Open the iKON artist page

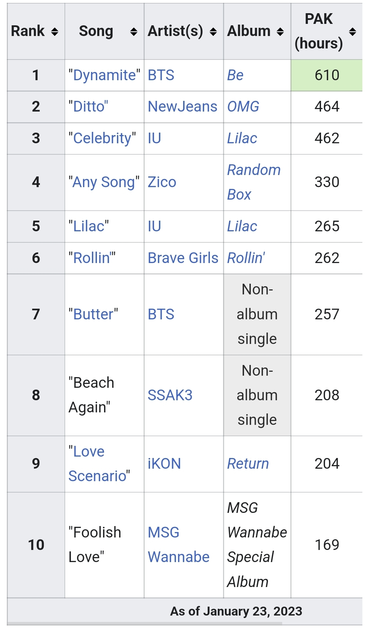coord(164,464)
